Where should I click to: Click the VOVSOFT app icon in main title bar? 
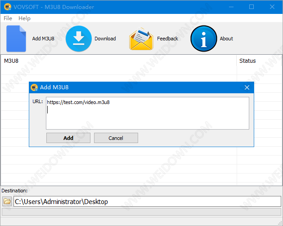(x=8, y=7)
